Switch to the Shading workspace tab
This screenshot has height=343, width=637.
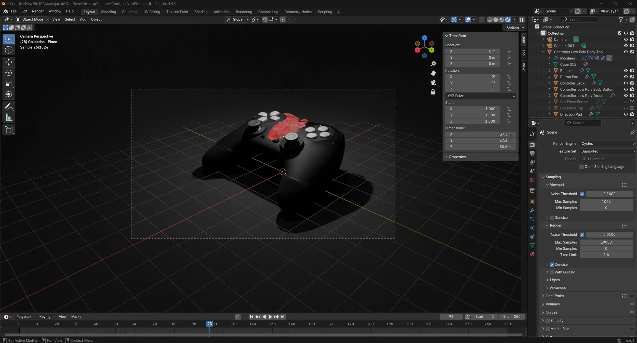pos(201,12)
